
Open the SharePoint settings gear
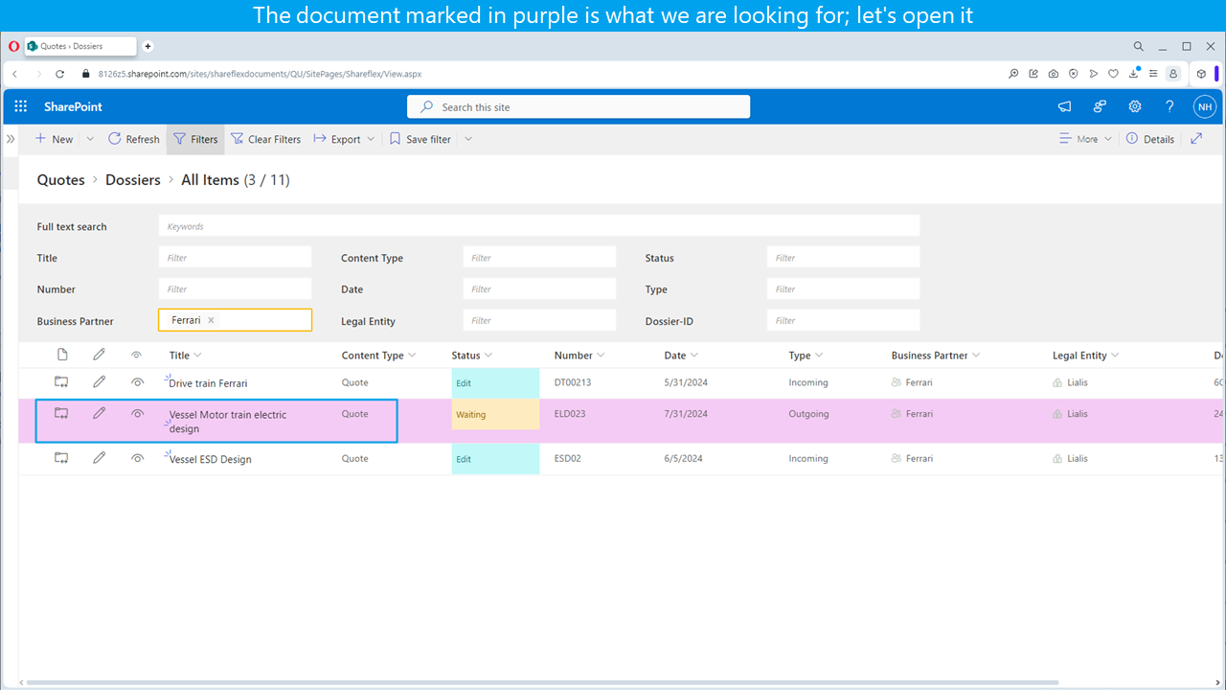pyautogui.click(x=1135, y=106)
